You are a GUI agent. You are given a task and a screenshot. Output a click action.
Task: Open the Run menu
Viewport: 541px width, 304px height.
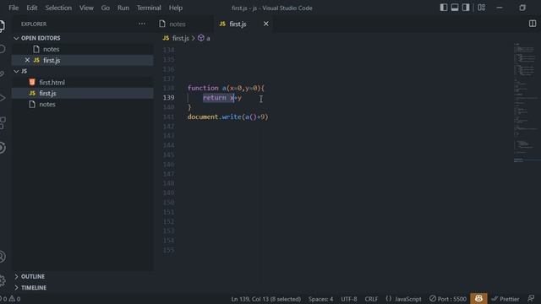pyautogui.click(x=123, y=8)
